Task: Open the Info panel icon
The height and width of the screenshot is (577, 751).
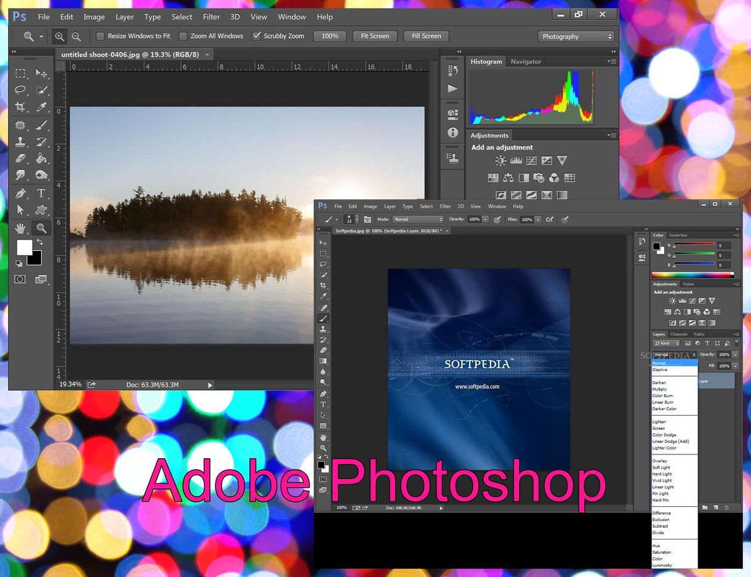Action: [452, 132]
